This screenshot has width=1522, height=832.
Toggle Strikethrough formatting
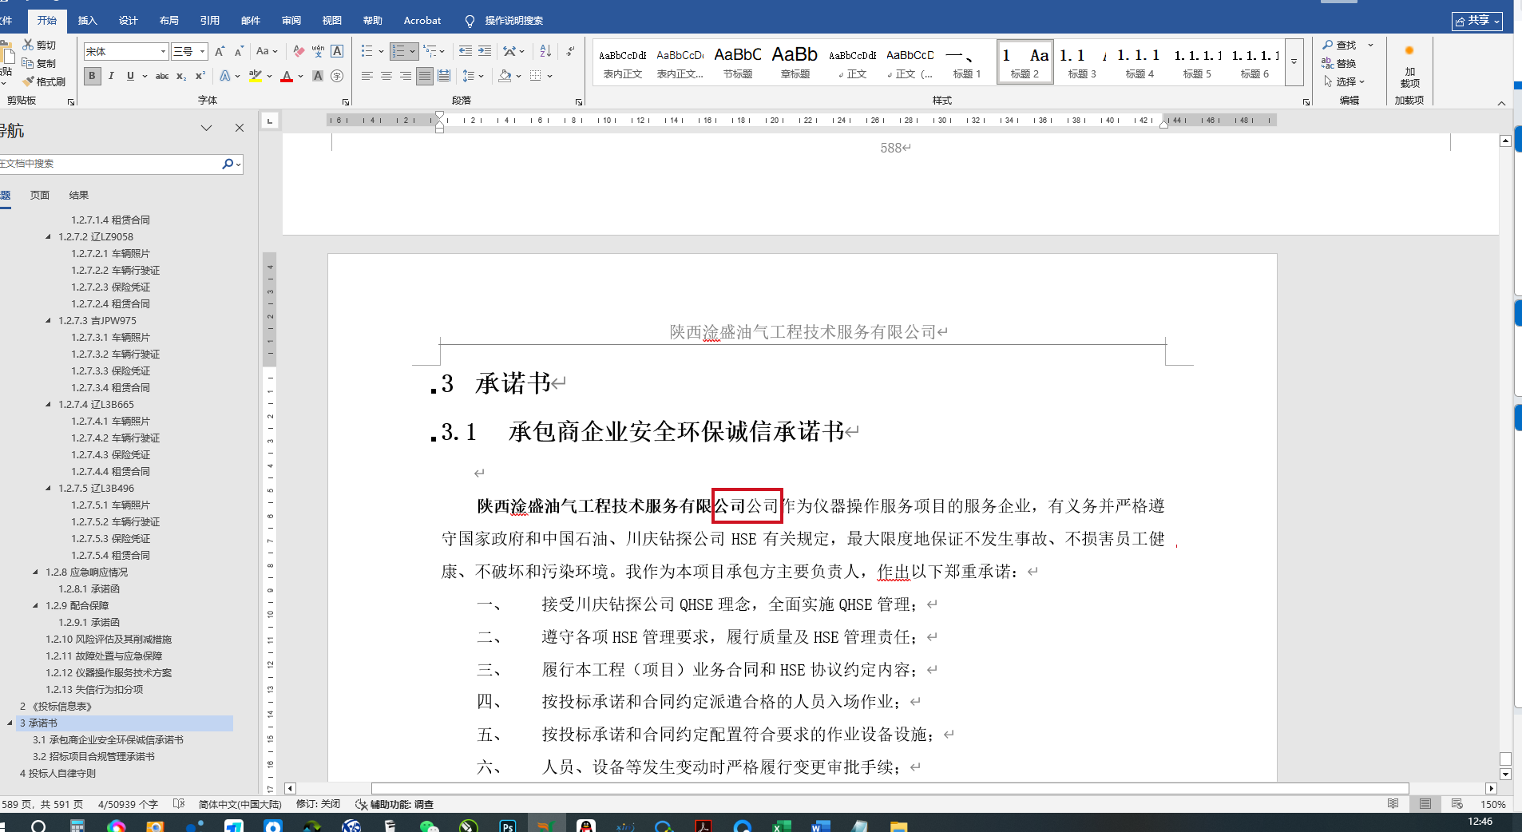click(162, 76)
